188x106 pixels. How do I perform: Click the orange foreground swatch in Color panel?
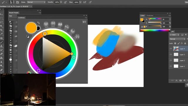[142, 20]
